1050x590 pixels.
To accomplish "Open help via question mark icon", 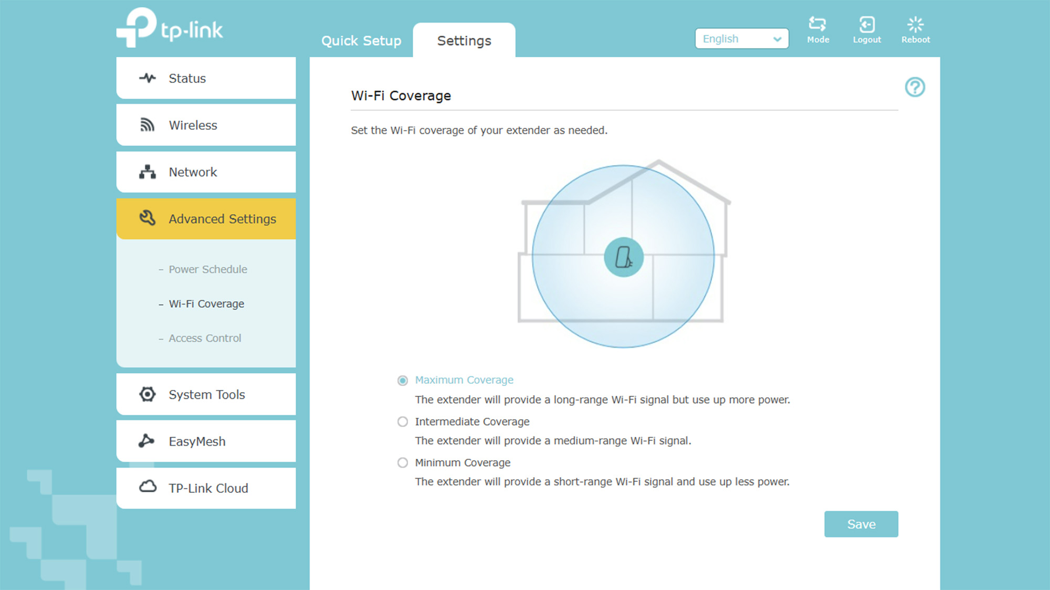I will 915,87.
